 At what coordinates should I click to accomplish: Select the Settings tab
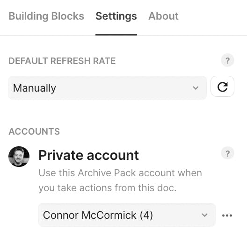(x=116, y=16)
